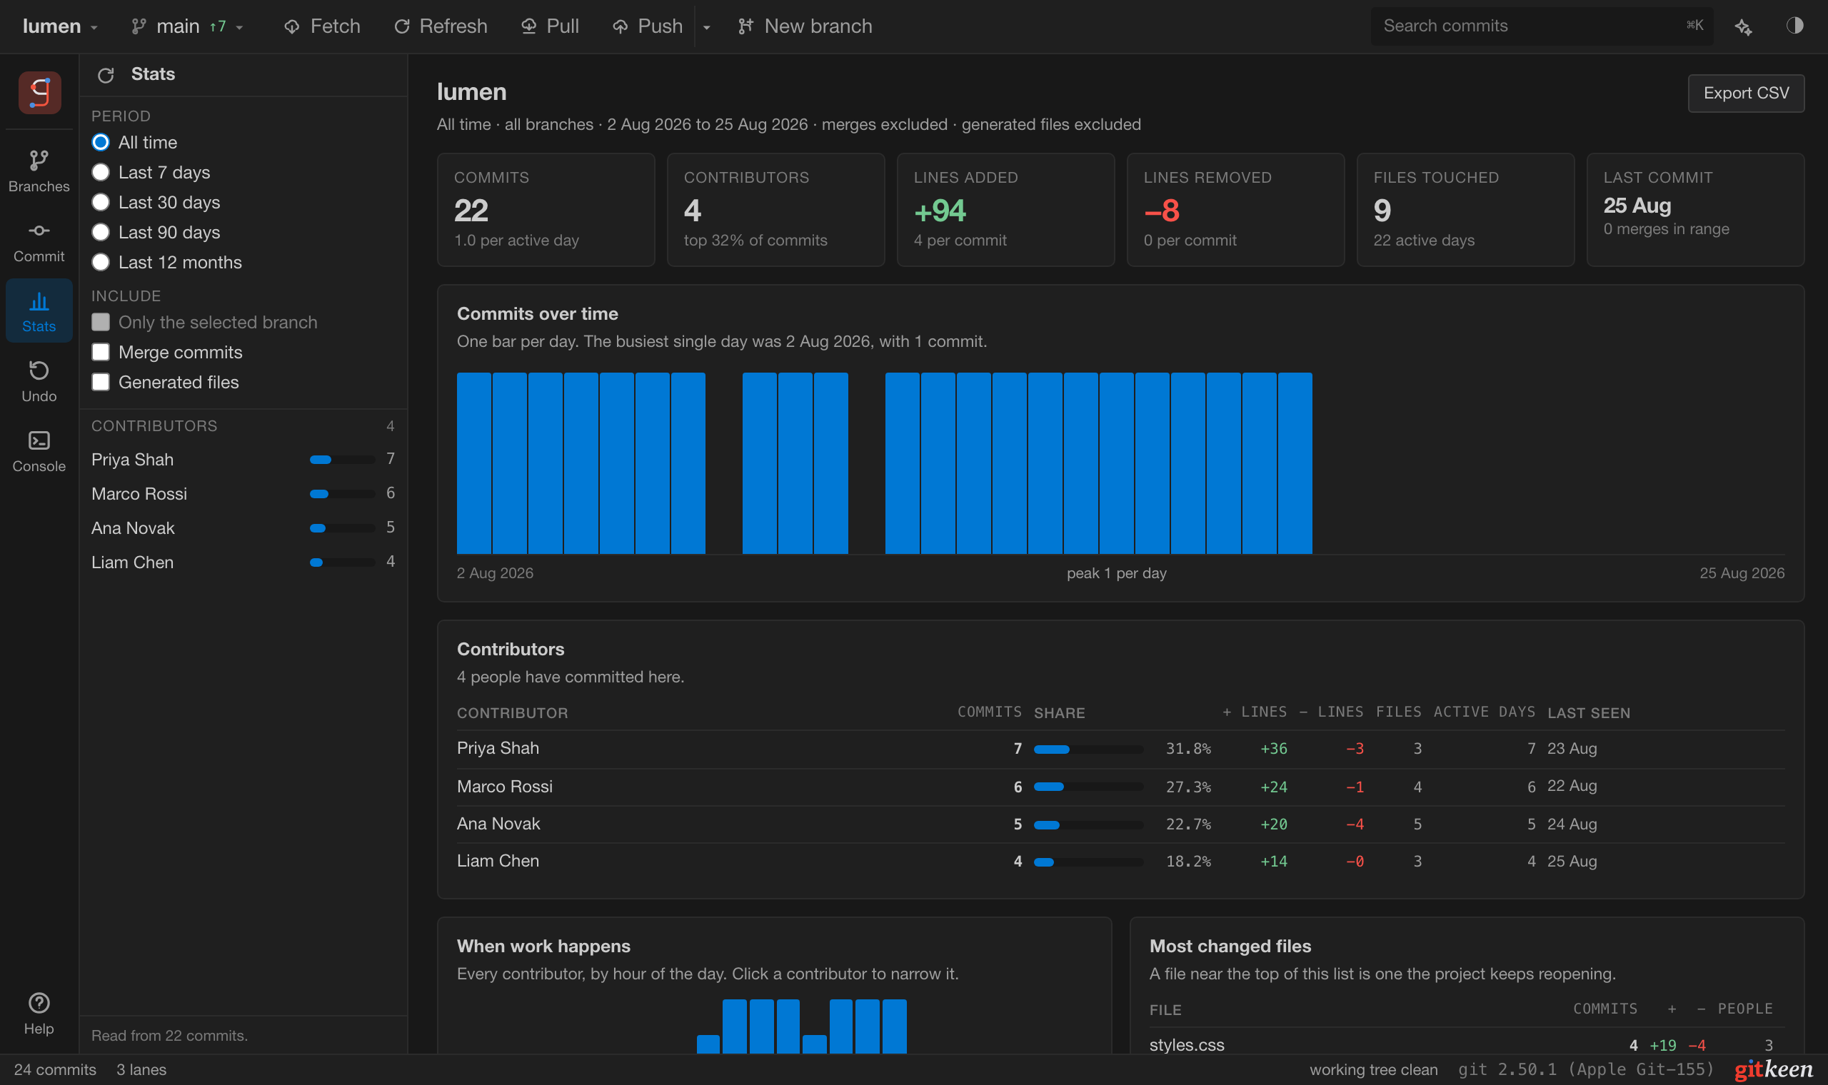Click the first bar dated 2 Aug 2026

pos(474,463)
